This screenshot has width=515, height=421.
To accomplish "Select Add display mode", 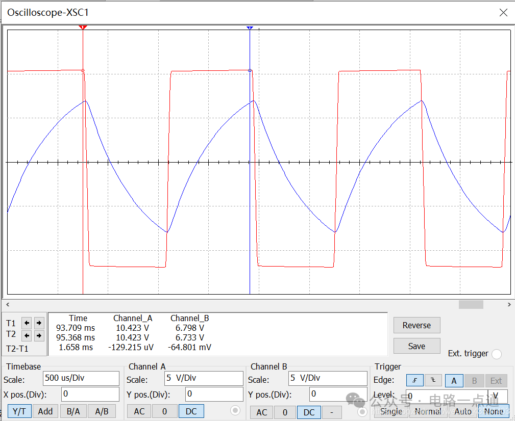I will point(45,411).
